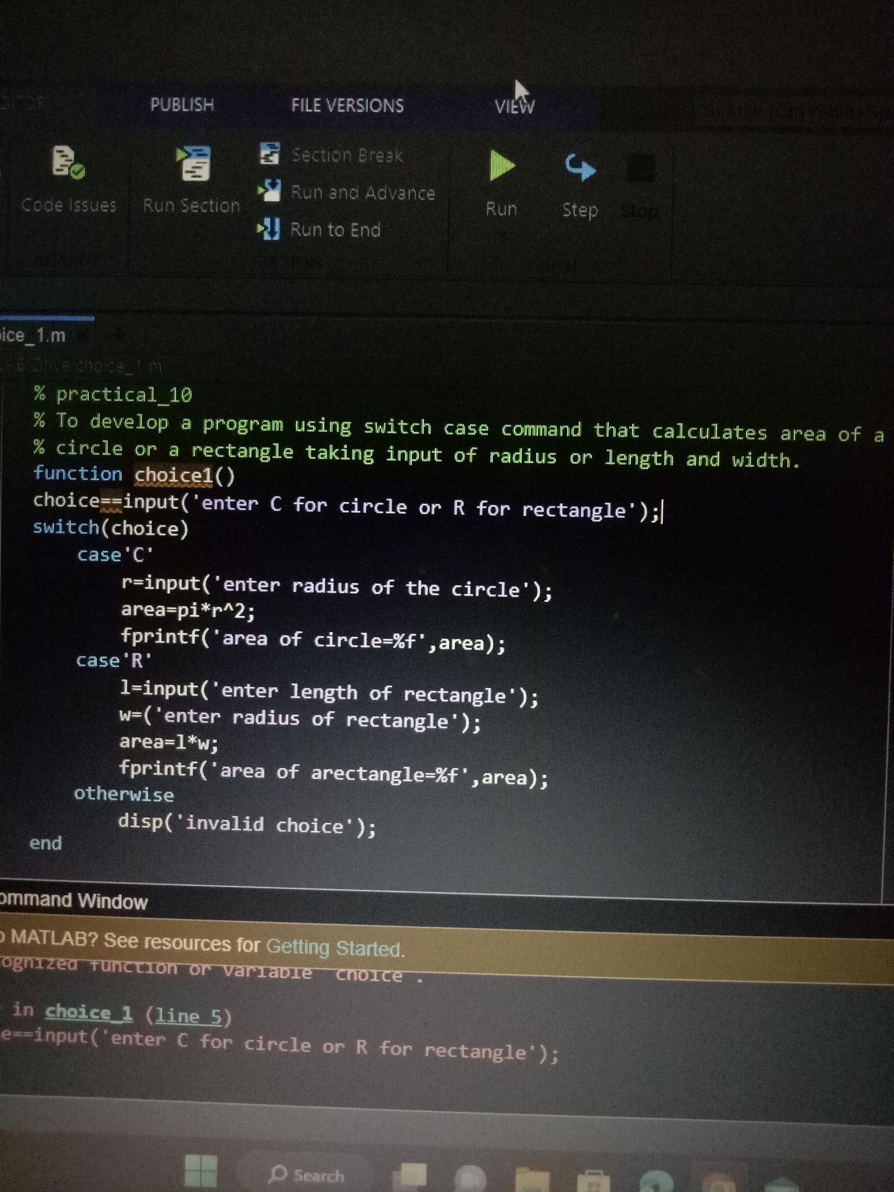
Task: Click the Step debugging icon
Action: tap(580, 171)
